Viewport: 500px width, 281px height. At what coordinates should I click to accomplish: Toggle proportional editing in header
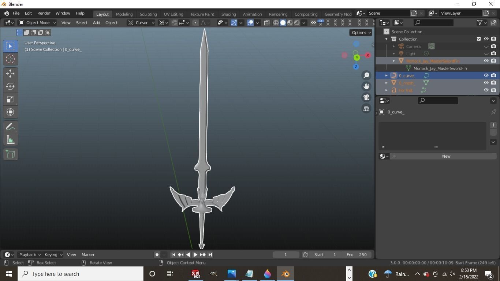coord(195,23)
